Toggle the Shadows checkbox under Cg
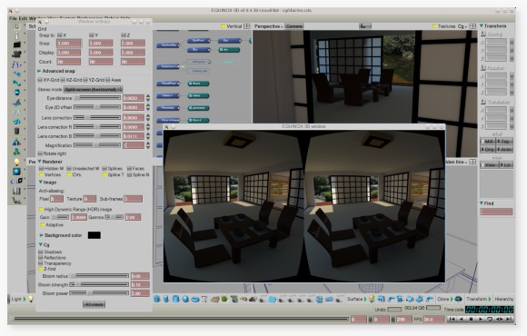Image resolution: width=527 pixels, height=336 pixels. [x=41, y=252]
